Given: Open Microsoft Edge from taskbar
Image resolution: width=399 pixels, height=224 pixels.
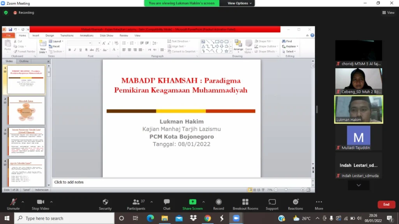Looking at the screenshot, I should (150, 218).
